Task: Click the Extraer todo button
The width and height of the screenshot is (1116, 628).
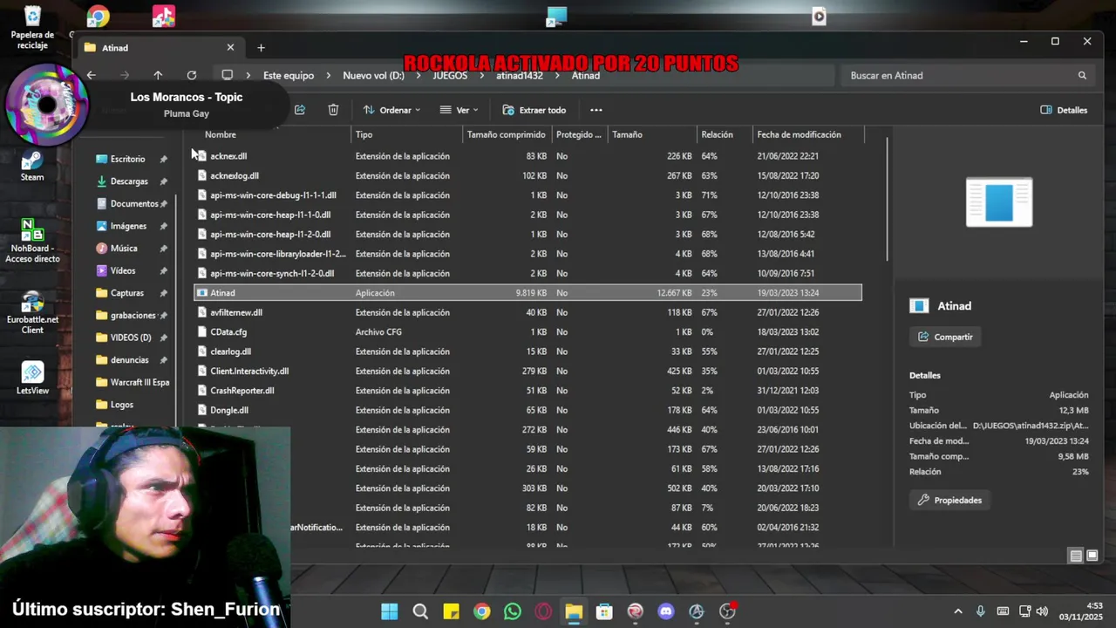Action: click(x=534, y=110)
